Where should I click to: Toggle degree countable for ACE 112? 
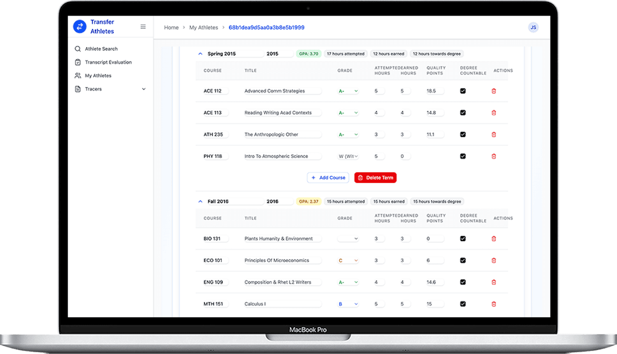[x=463, y=91]
